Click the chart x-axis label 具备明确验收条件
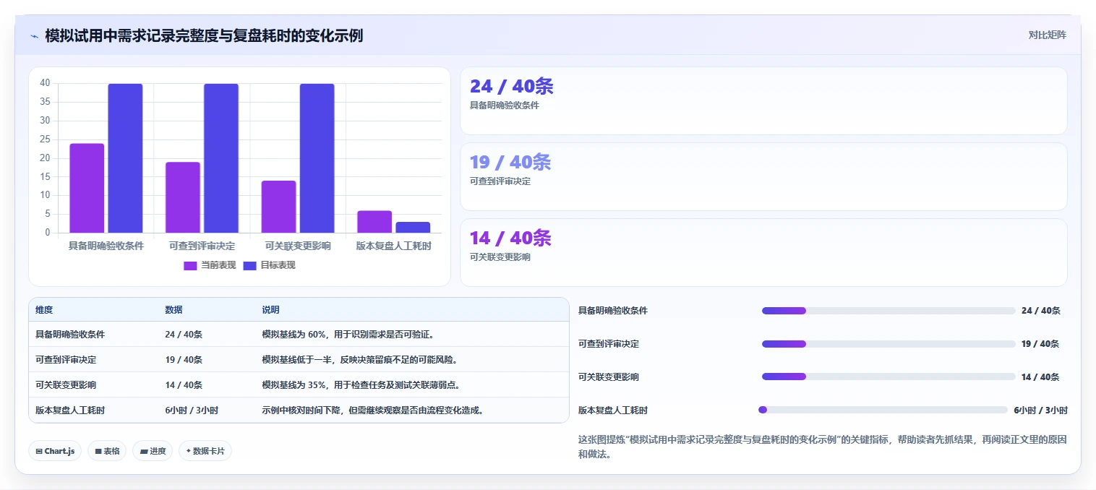This screenshot has height=490, width=1096. pyautogui.click(x=106, y=246)
